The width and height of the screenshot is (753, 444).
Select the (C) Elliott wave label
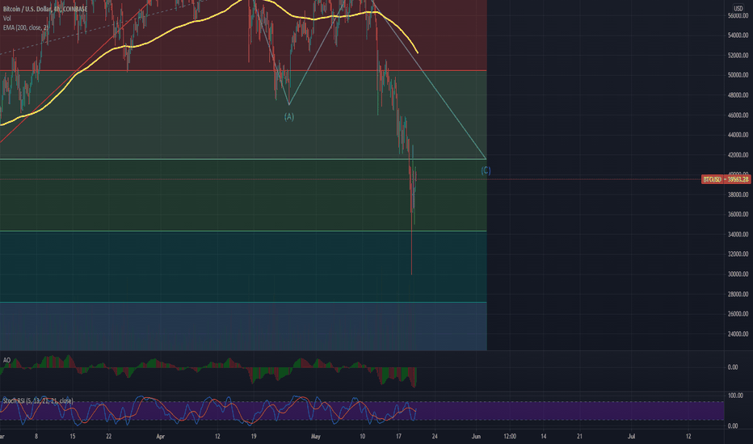(x=486, y=170)
